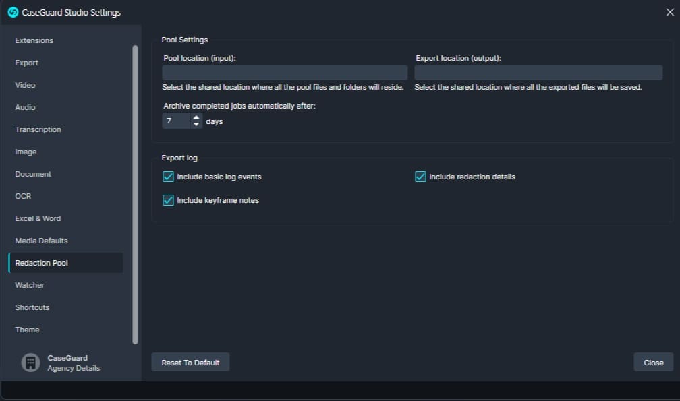This screenshot has width=680, height=401.
Task: Click the Pool location input field
Action: tap(285, 73)
